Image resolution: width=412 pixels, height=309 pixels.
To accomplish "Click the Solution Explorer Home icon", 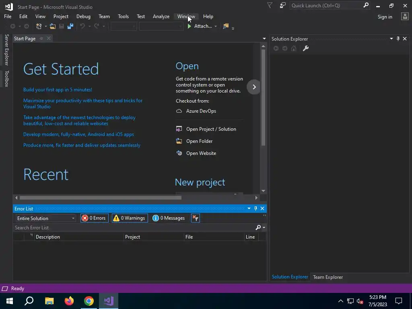I will [x=294, y=48].
